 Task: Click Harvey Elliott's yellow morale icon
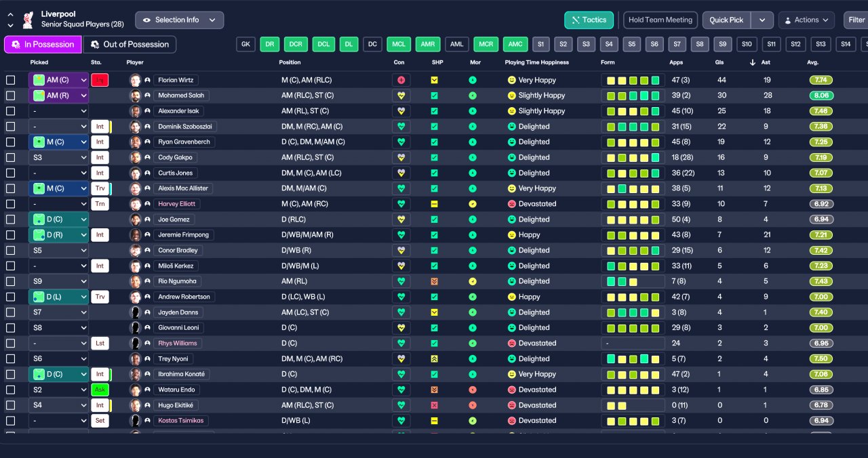pos(473,204)
